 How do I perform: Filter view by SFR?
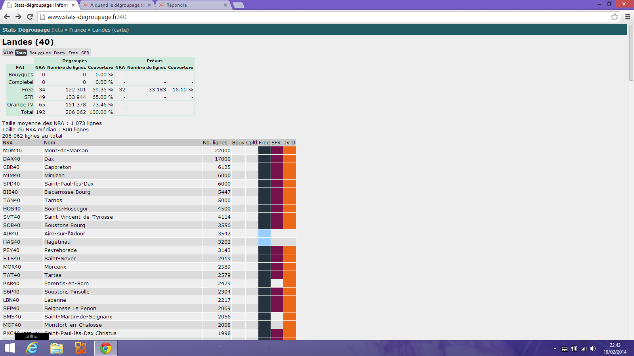click(85, 53)
